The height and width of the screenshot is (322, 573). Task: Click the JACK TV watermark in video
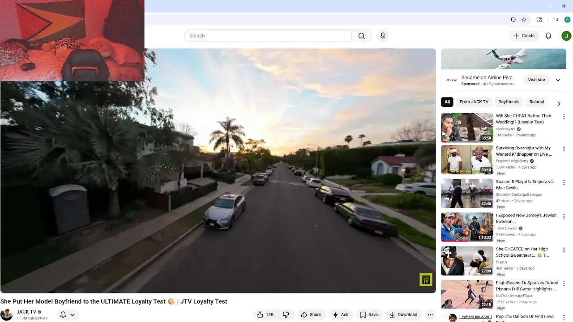pos(426,280)
